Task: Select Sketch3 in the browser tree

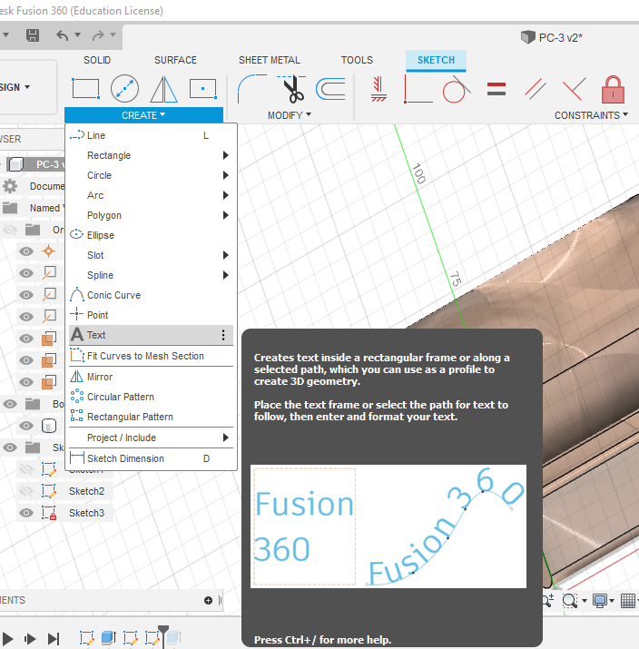Action: click(x=86, y=513)
